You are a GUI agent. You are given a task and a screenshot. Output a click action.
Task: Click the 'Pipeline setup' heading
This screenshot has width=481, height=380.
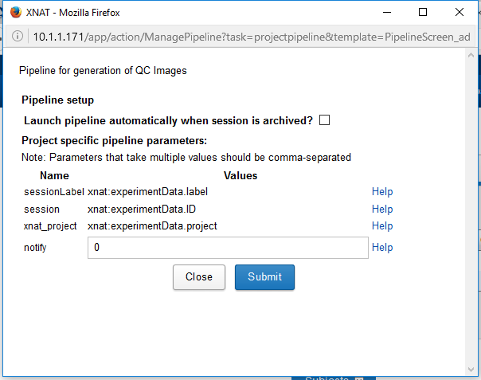[x=57, y=100]
